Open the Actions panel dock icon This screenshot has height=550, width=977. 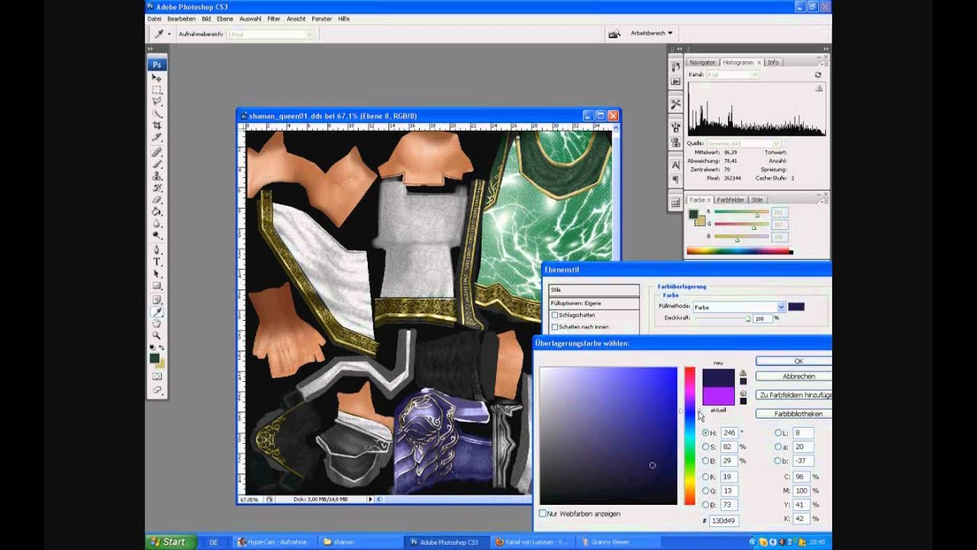point(676,82)
